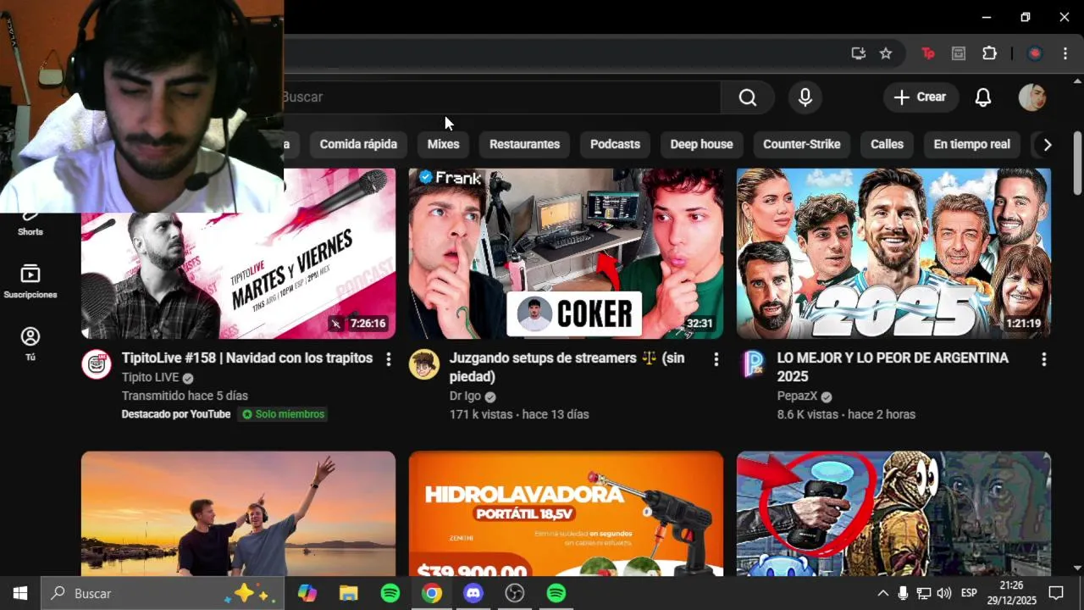1084x610 pixels.
Task: Click the YouTube page vertical scrollbar
Action: click(1077, 164)
